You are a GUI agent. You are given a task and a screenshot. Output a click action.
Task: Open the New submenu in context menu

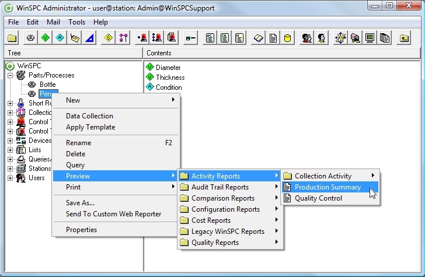click(116, 100)
